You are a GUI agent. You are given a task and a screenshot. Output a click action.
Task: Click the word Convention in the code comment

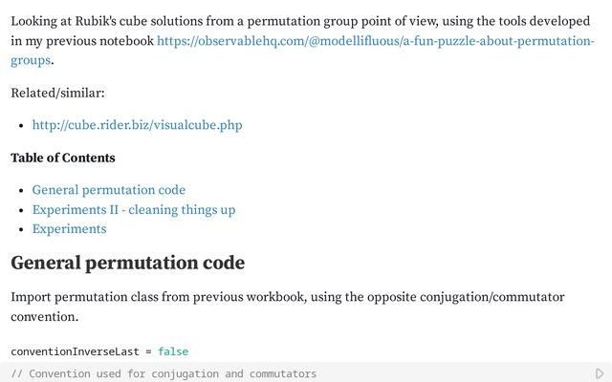click(61, 373)
